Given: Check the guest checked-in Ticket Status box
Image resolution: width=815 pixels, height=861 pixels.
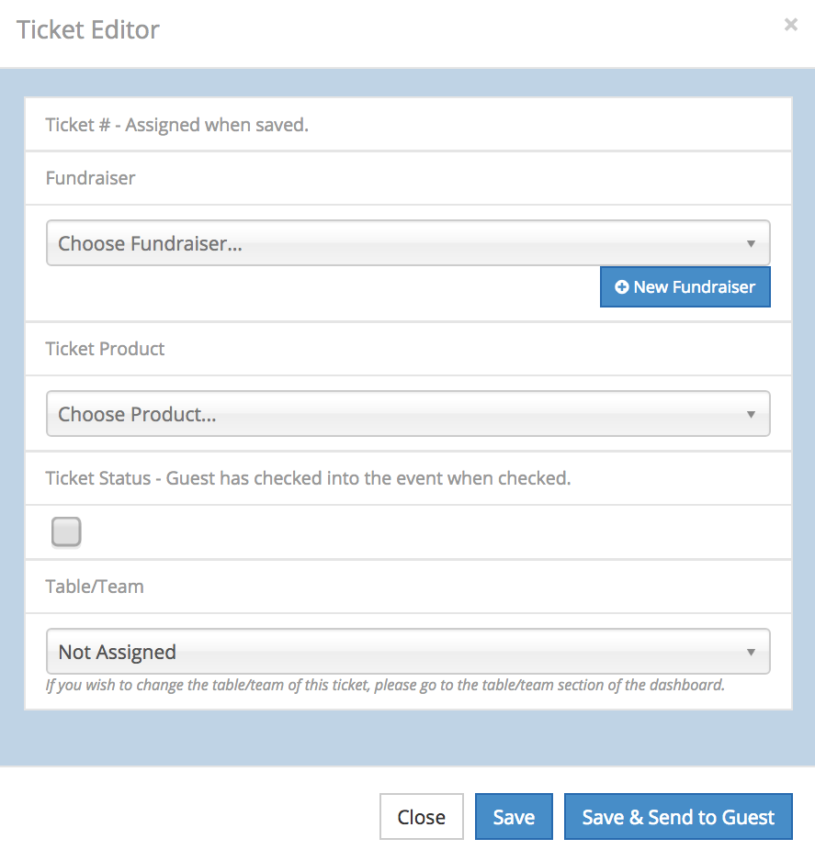Looking at the screenshot, I should [x=66, y=532].
